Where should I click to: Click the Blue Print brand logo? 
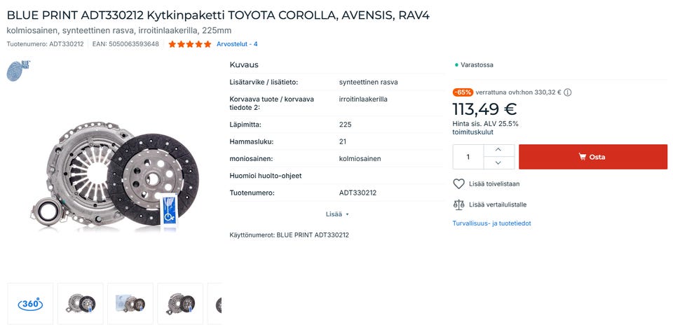pyautogui.click(x=18, y=71)
